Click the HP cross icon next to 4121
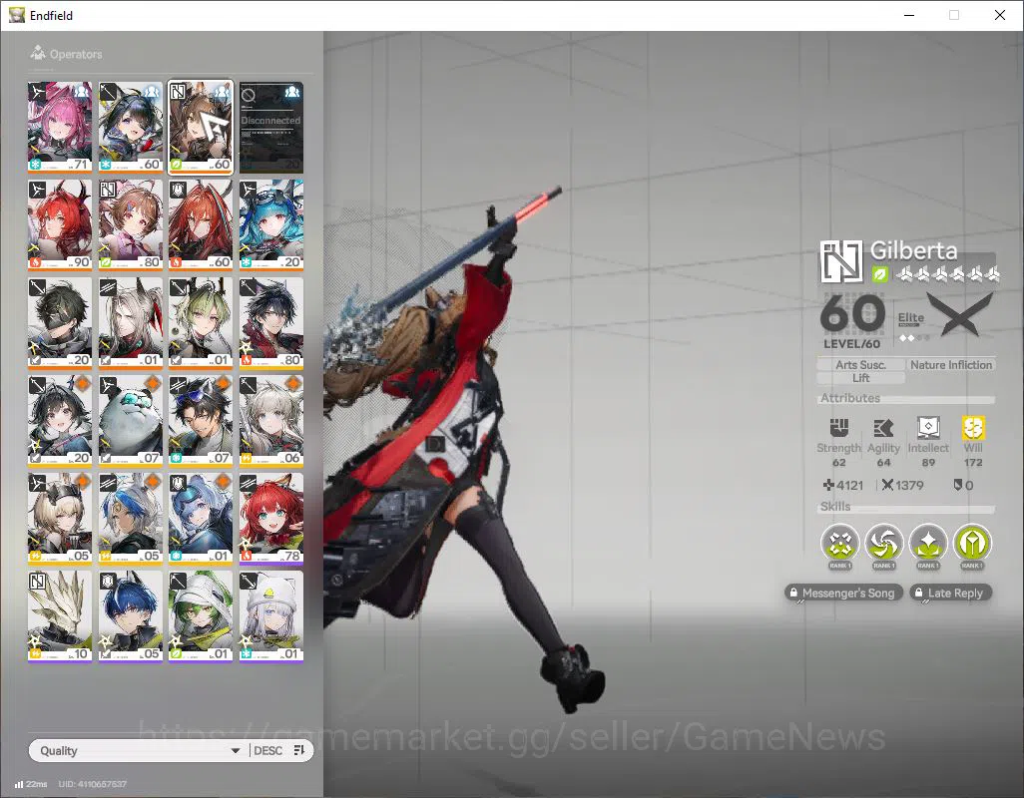This screenshot has height=798, width=1024. pyautogui.click(x=828, y=485)
